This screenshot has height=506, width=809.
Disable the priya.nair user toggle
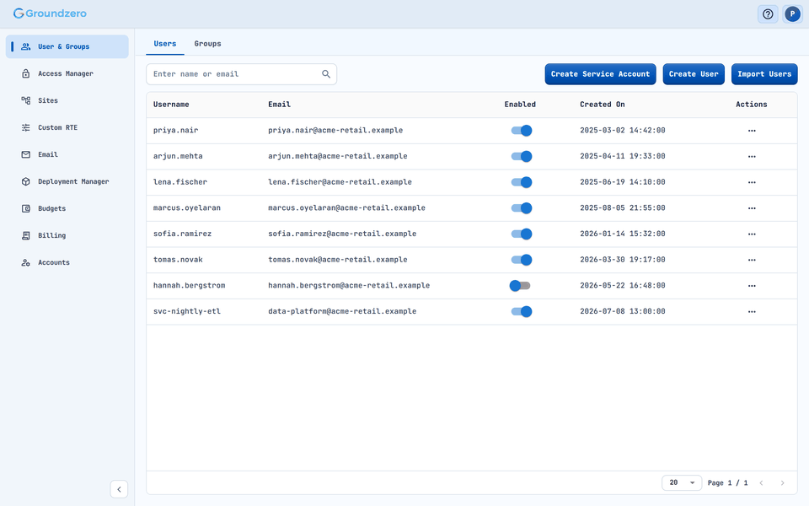pos(521,131)
